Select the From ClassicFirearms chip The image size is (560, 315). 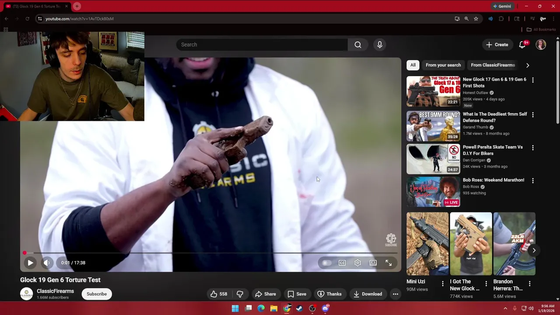493,65
